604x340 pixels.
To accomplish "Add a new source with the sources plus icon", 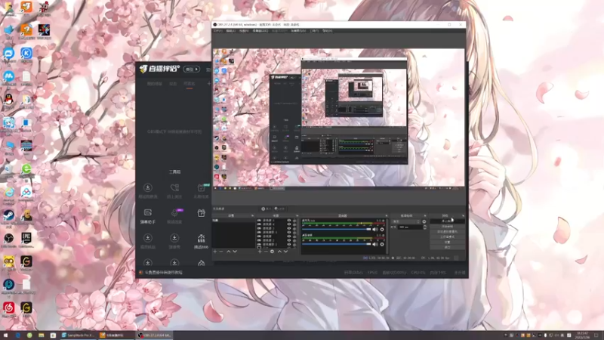I will pyautogui.click(x=260, y=252).
